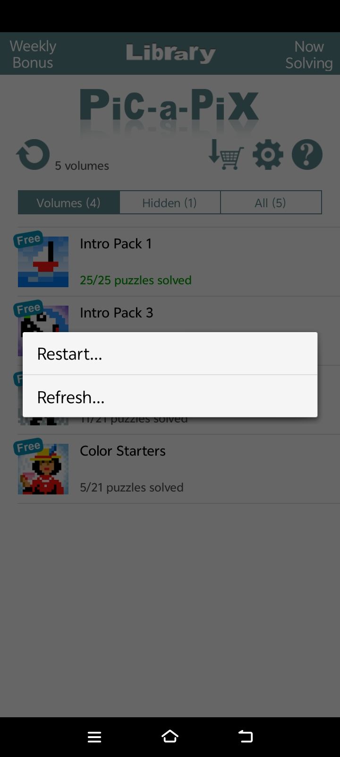The width and height of the screenshot is (340, 757).
Task: Open the Android recent apps menu icon
Action: (x=94, y=737)
